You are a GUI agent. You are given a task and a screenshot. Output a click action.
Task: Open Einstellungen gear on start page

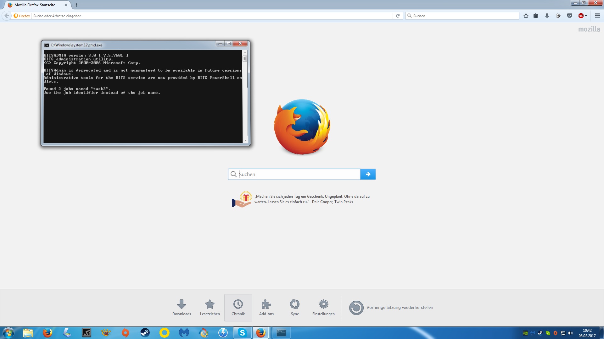click(x=323, y=307)
